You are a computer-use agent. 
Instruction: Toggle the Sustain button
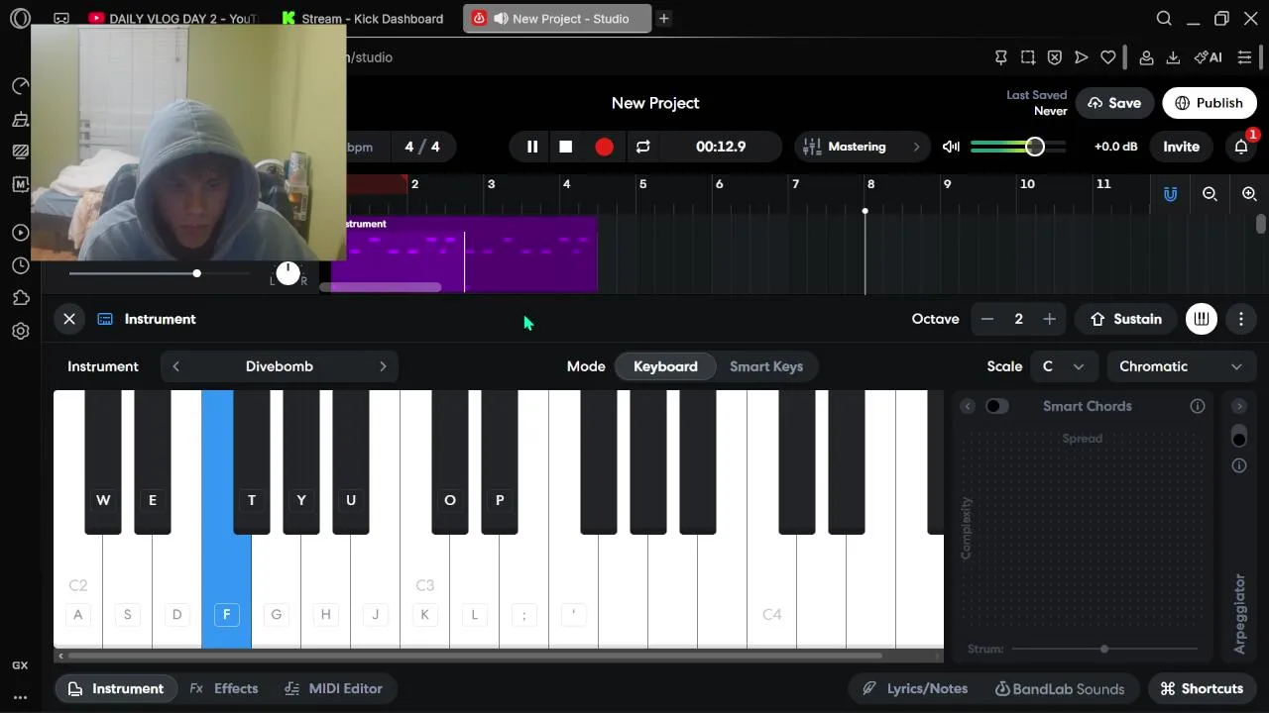click(x=1125, y=319)
